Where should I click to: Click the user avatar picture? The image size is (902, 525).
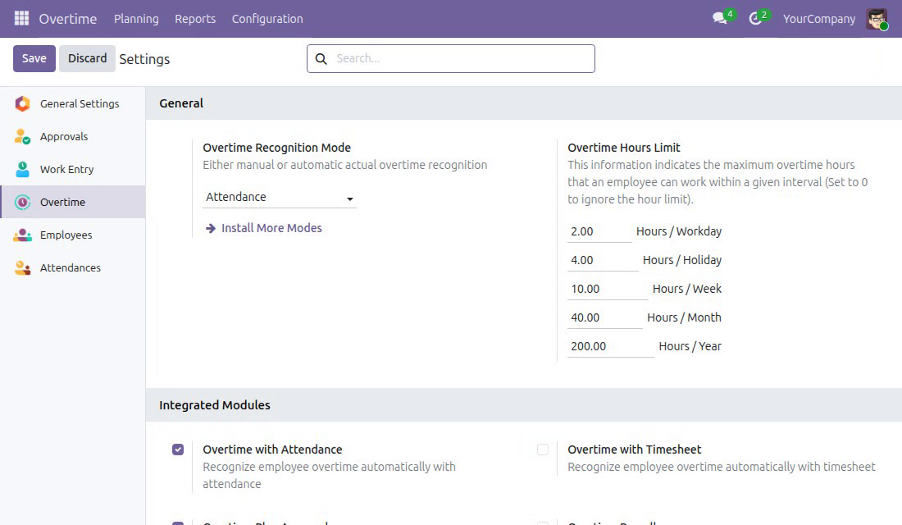[877, 19]
